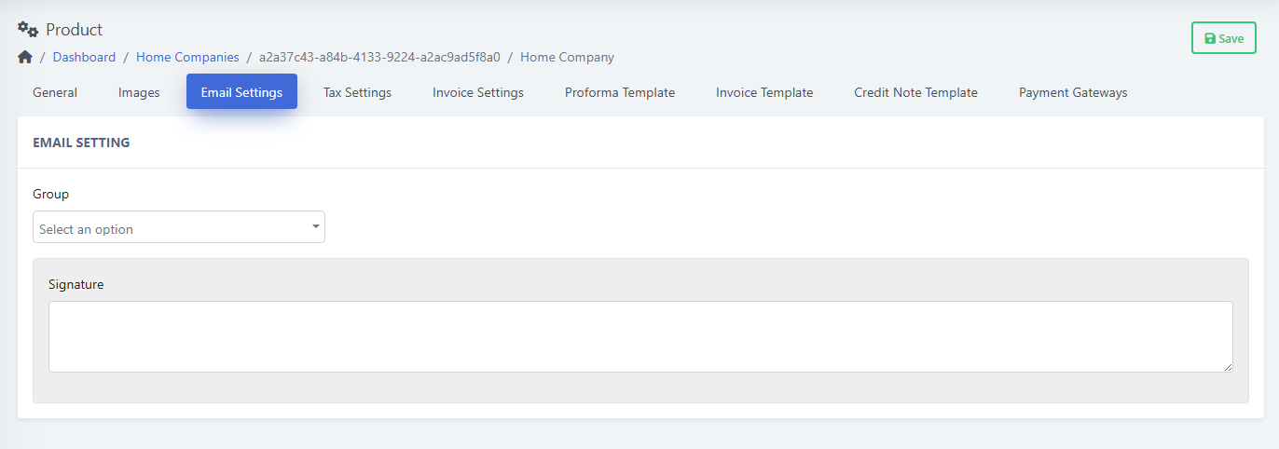Open the Invoice Template tab
Screen dimensions: 1279x449
tap(764, 92)
